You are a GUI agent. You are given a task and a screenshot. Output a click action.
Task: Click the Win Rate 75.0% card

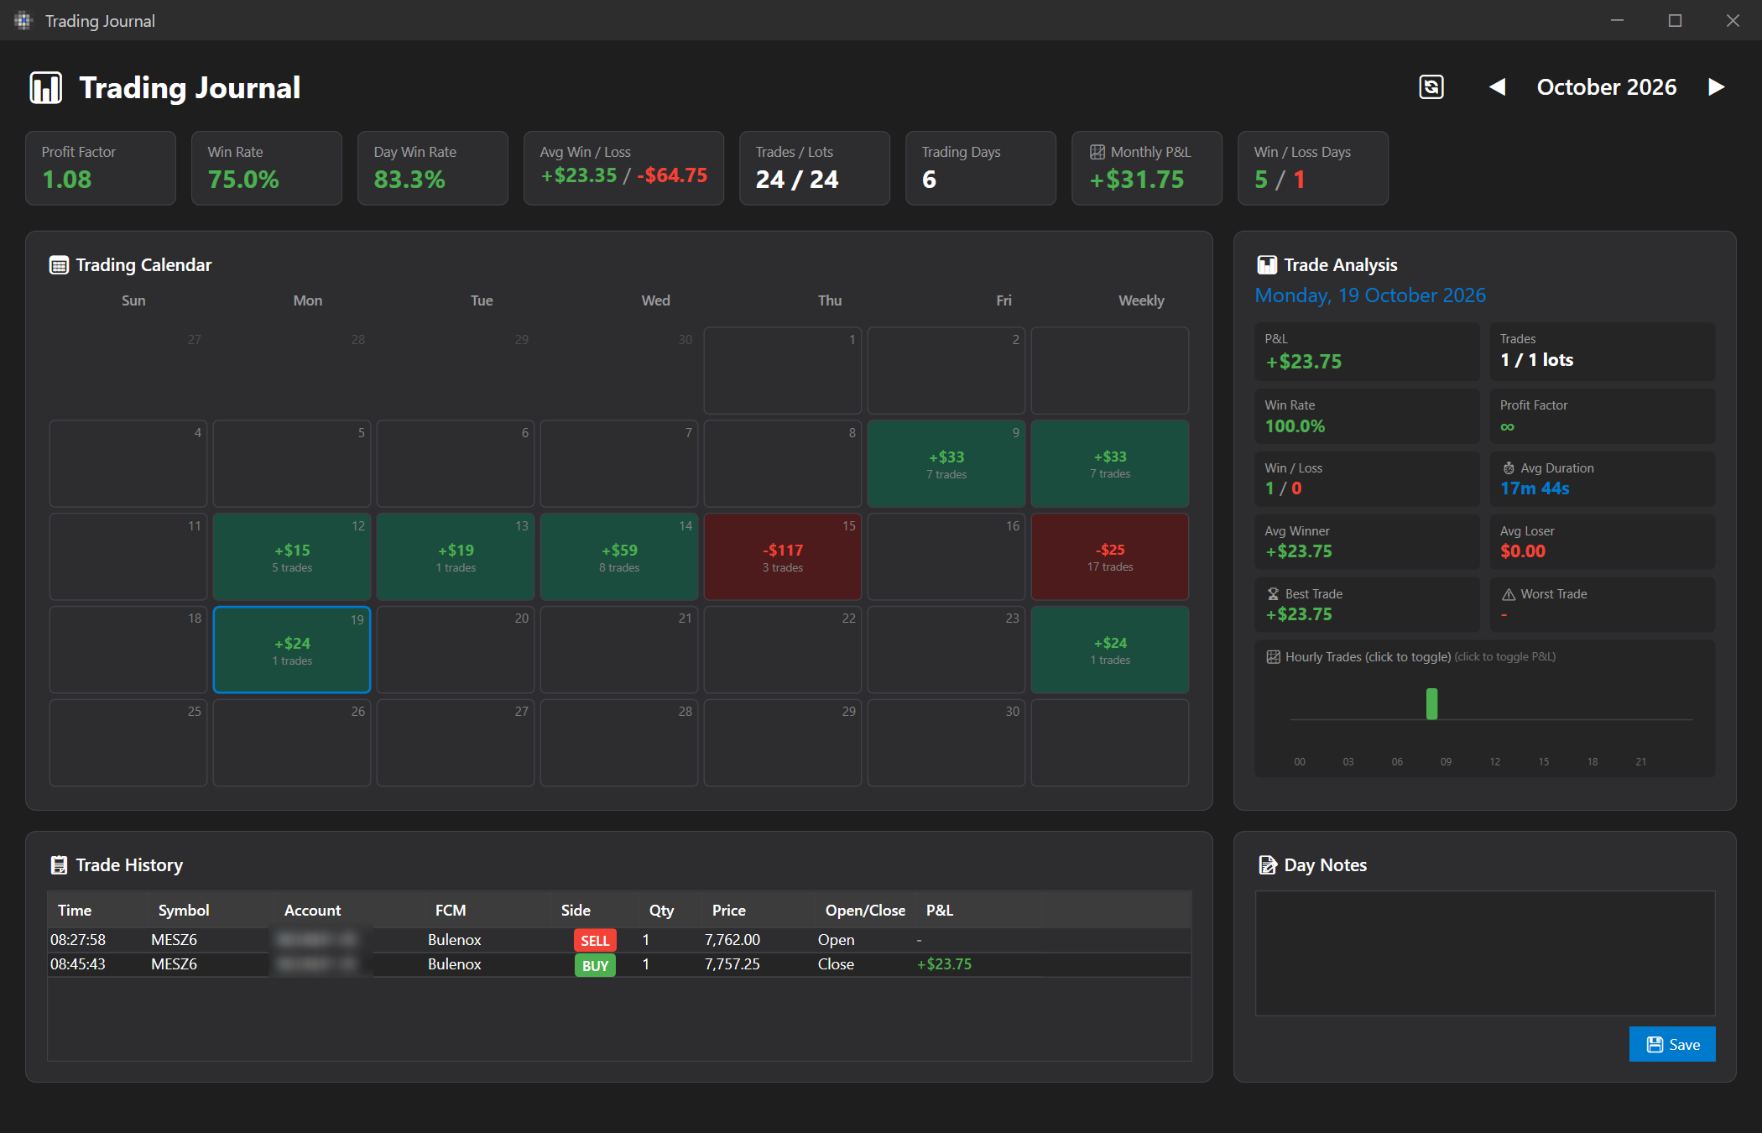(x=267, y=168)
